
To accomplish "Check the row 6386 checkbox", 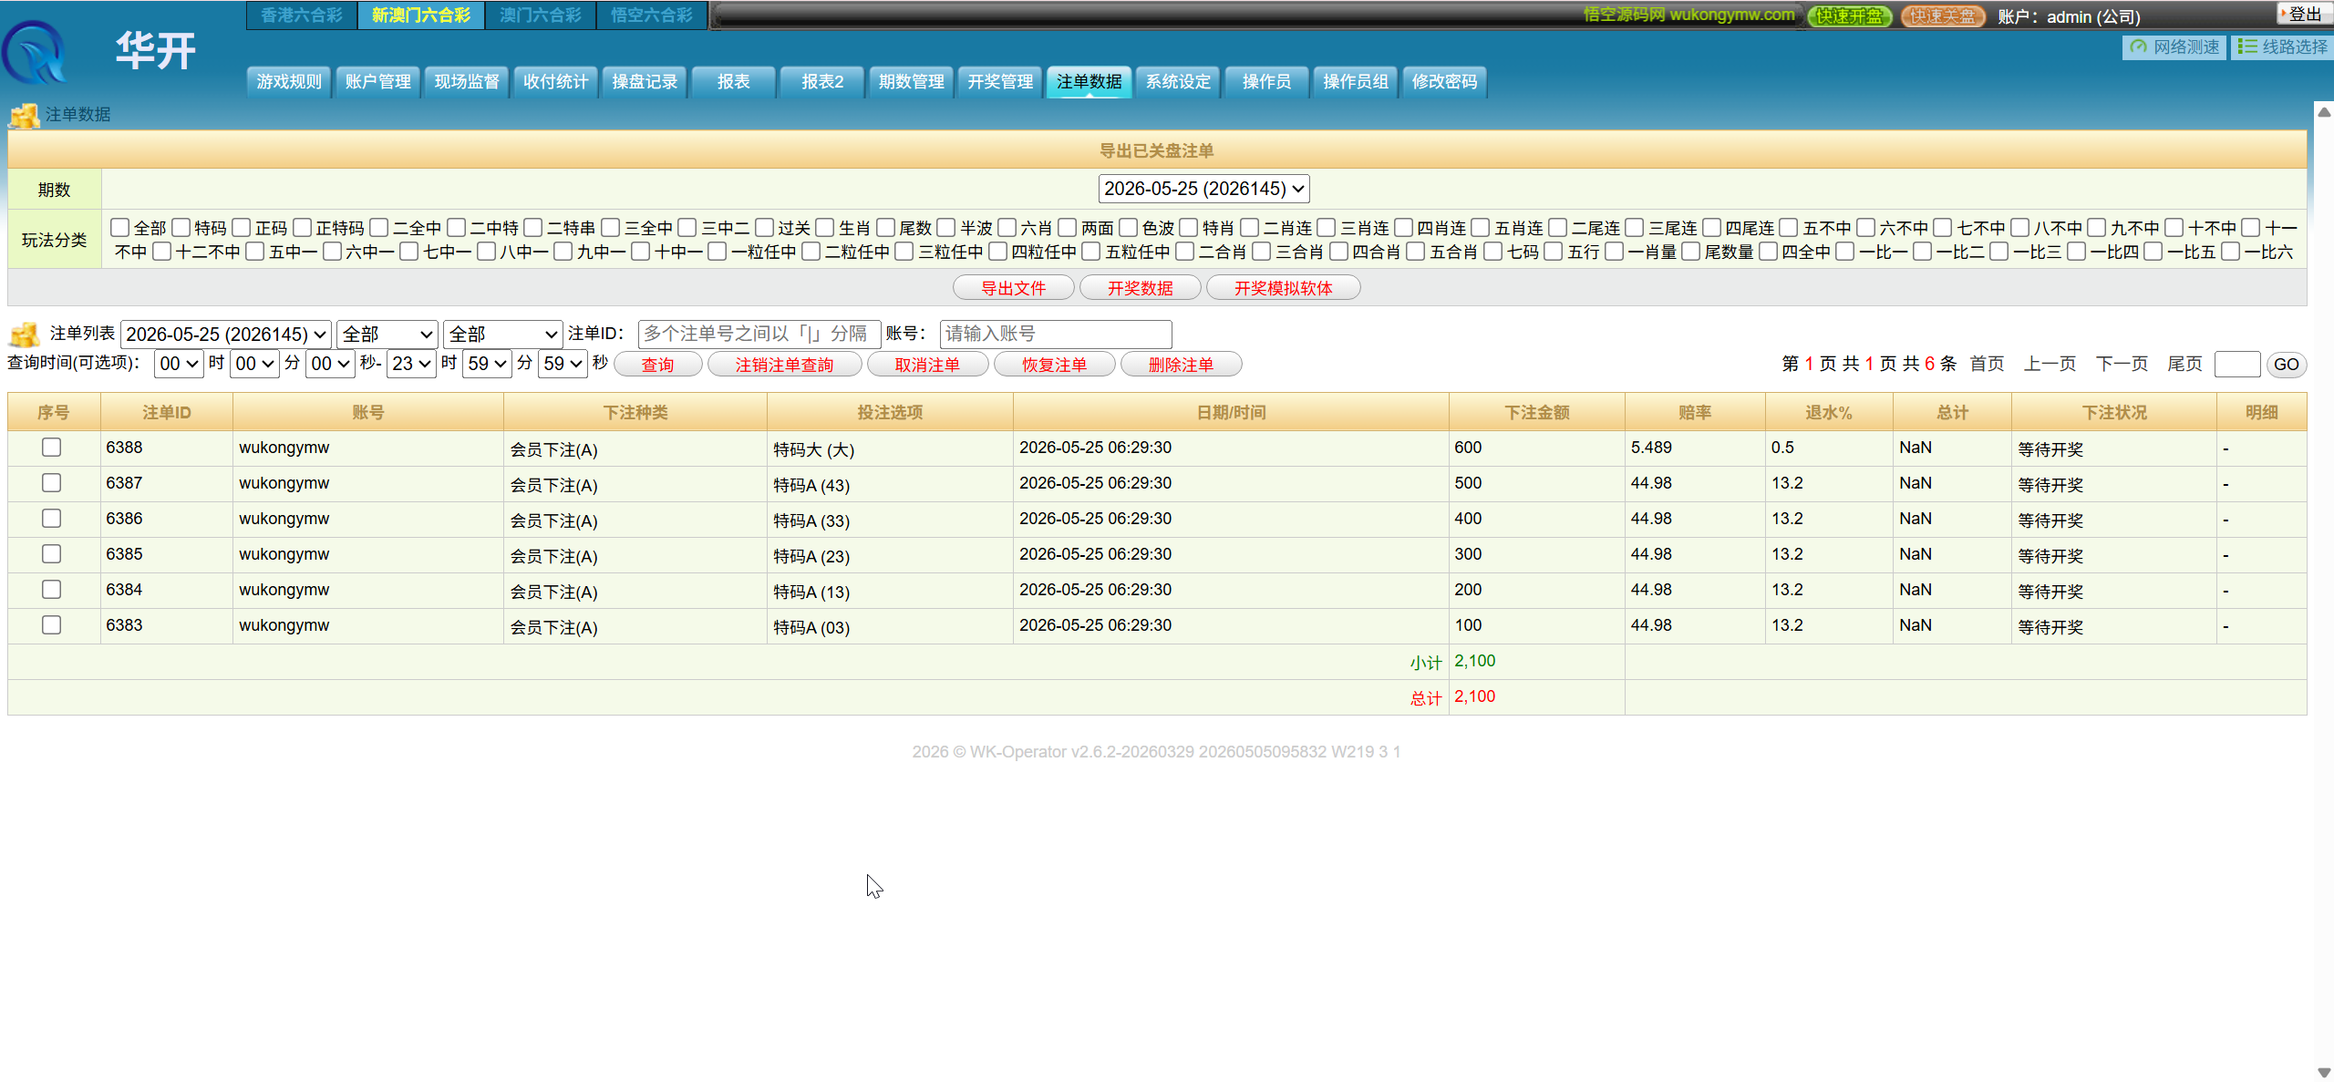I will point(52,519).
